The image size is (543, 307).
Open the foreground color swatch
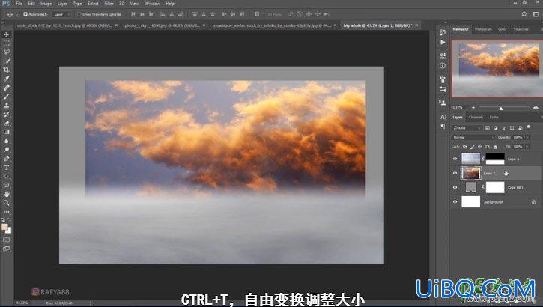[4, 227]
